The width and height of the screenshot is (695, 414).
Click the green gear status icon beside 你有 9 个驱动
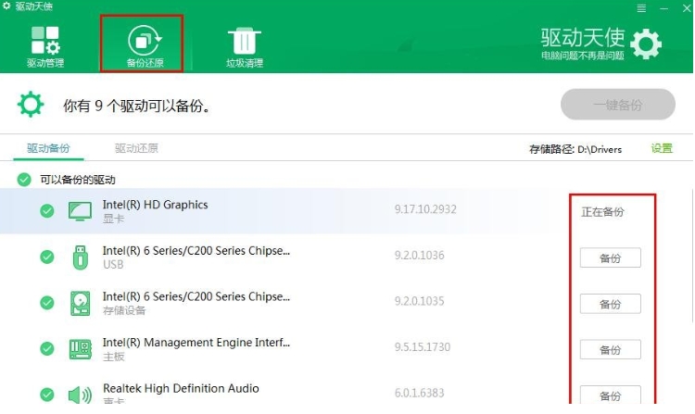(31, 105)
